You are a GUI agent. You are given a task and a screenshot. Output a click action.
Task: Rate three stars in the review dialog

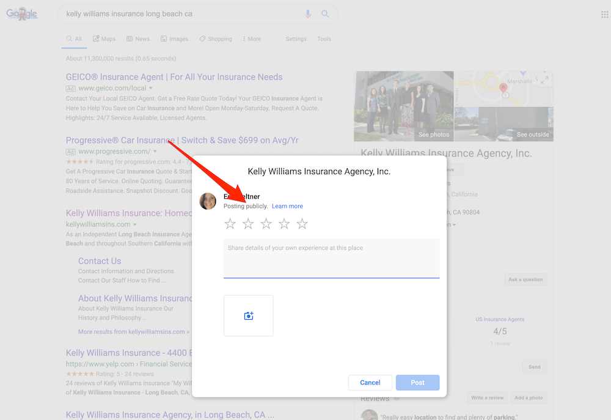(266, 224)
